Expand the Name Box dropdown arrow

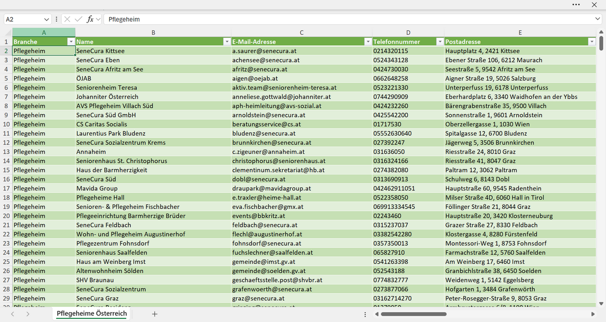47,19
